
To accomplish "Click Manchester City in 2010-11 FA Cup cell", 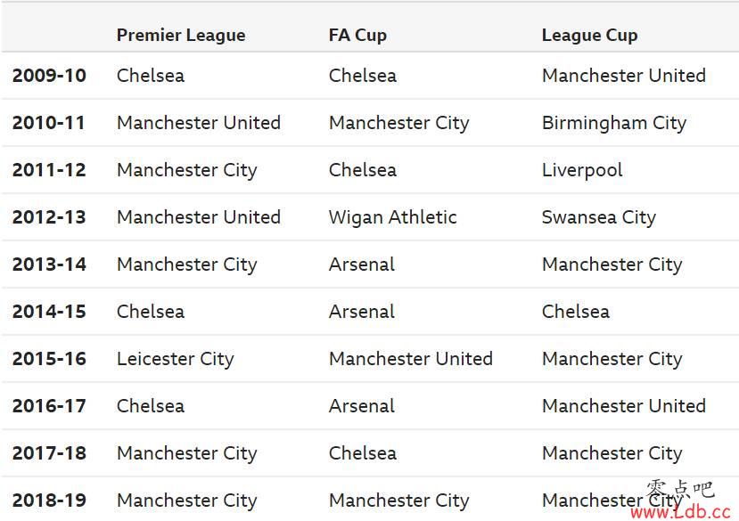I will (x=398, y=124).
